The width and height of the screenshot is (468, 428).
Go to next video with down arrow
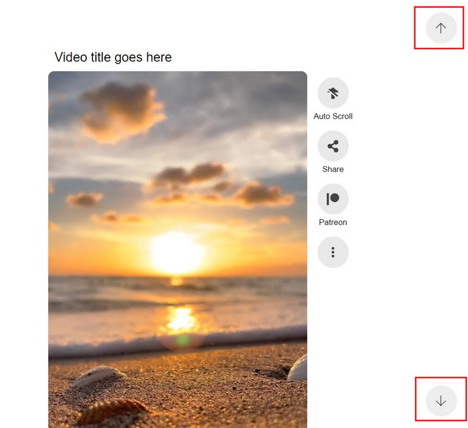point(441,401)
